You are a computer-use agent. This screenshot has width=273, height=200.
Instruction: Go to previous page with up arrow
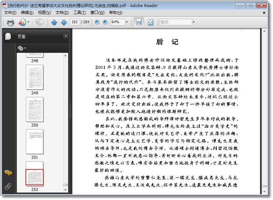(x=54, y=22)
